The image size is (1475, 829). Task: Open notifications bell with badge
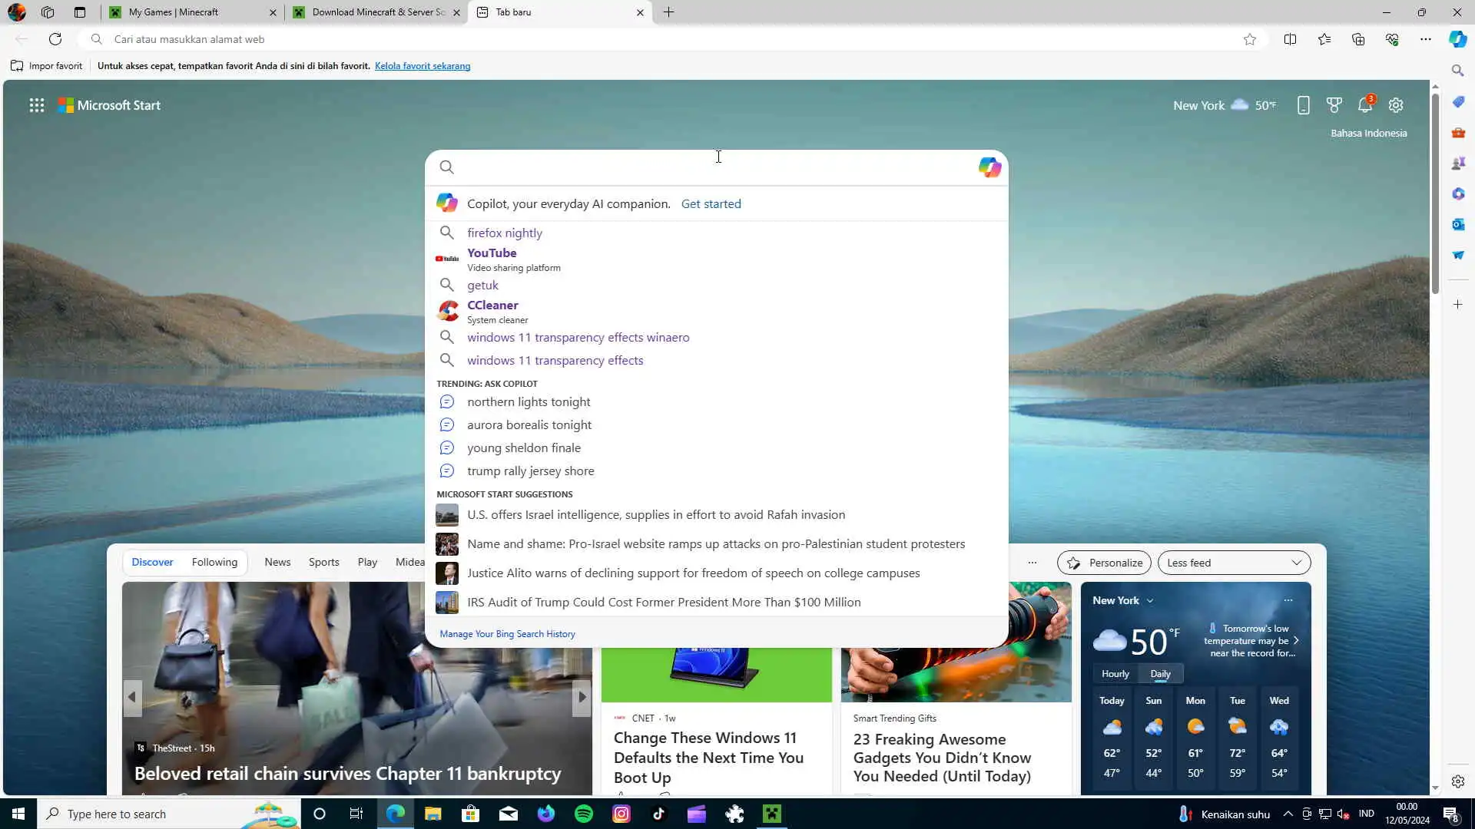[1365, 105]
